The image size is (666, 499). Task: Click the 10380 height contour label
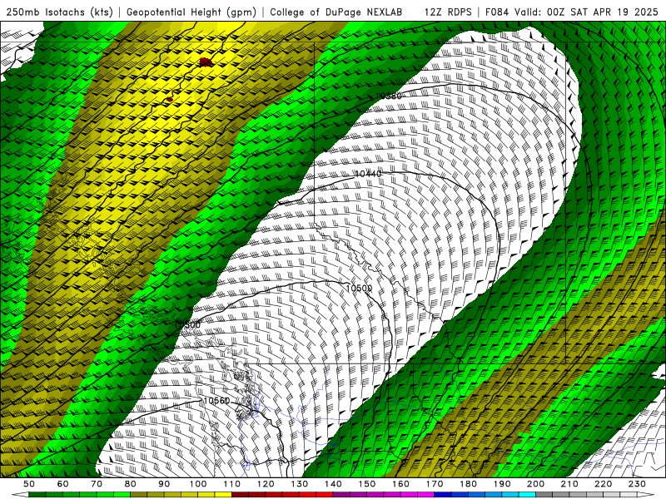pyautogui.click(x=388, y=96)
